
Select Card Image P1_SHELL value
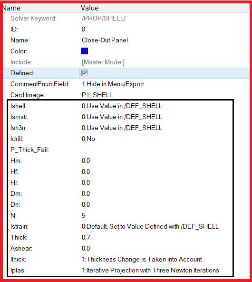[x=97, y=95]
